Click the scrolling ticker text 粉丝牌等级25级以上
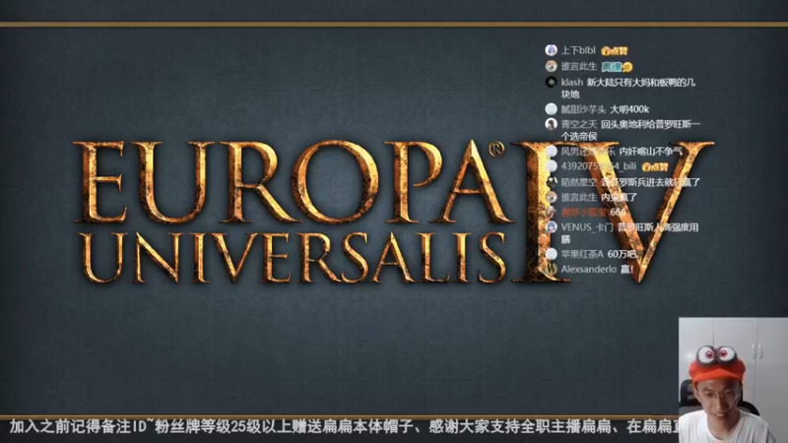The image size is (788, 443). 223,427
